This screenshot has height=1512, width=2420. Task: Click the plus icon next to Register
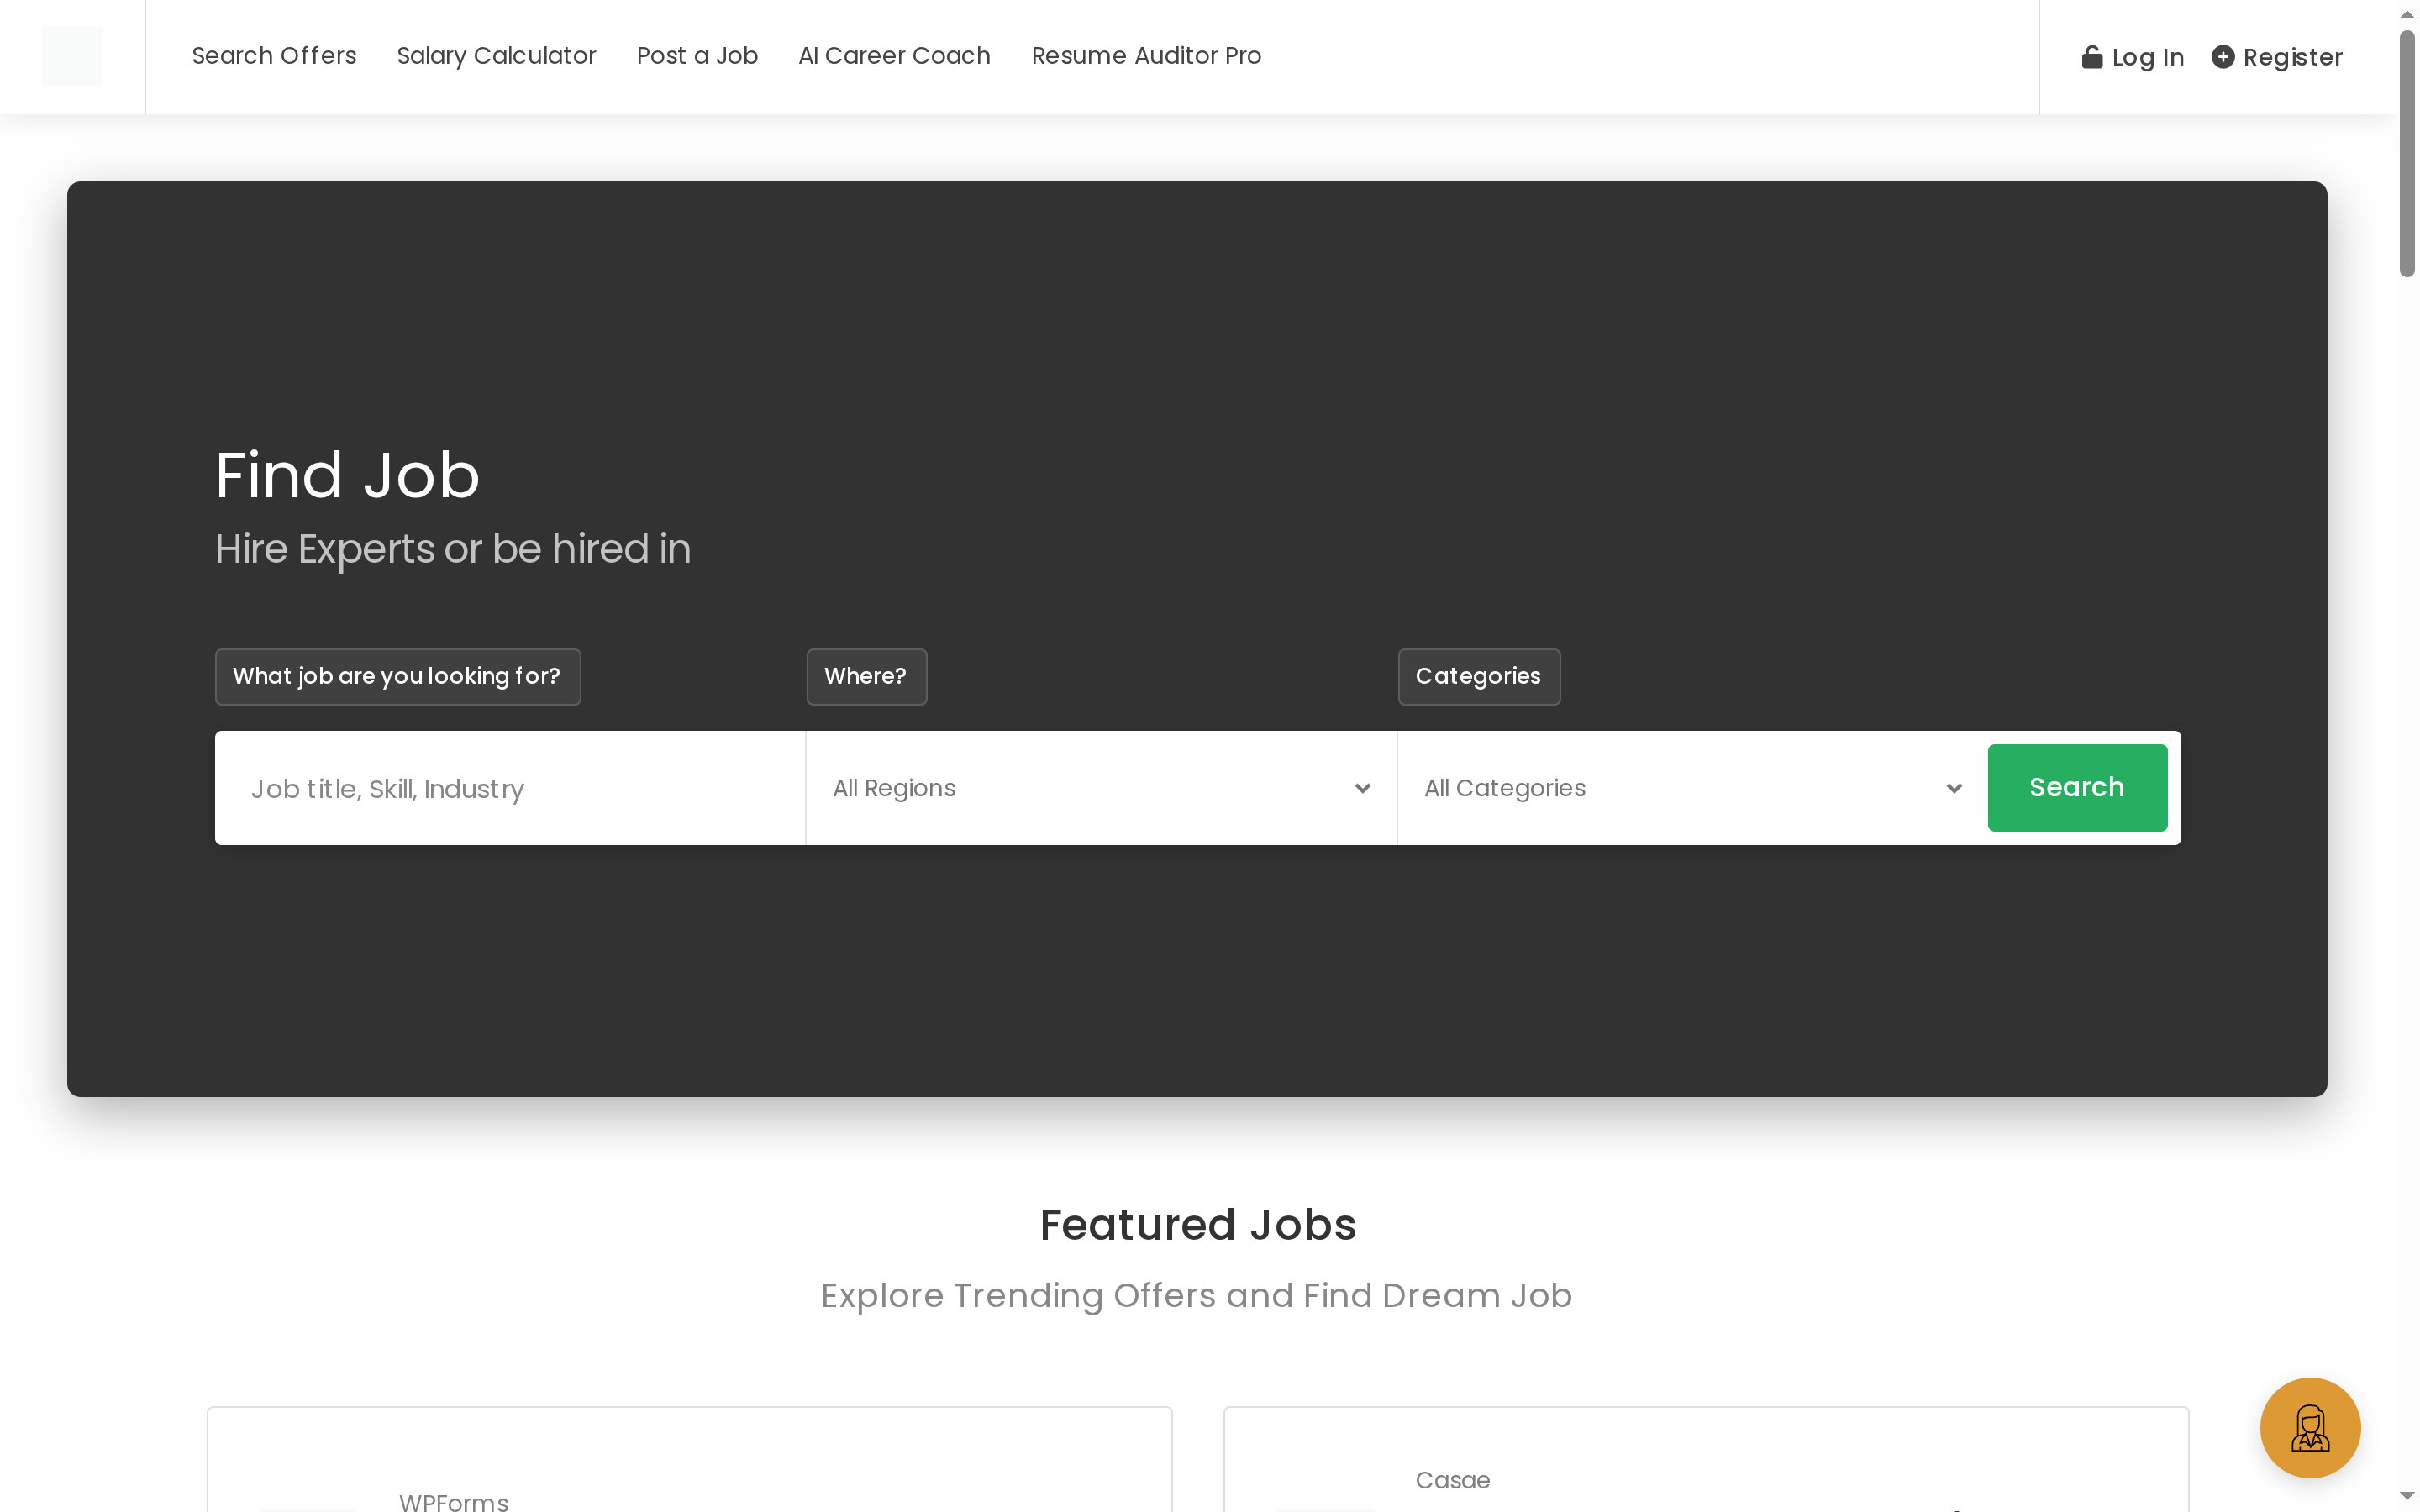pos(2224,57)
